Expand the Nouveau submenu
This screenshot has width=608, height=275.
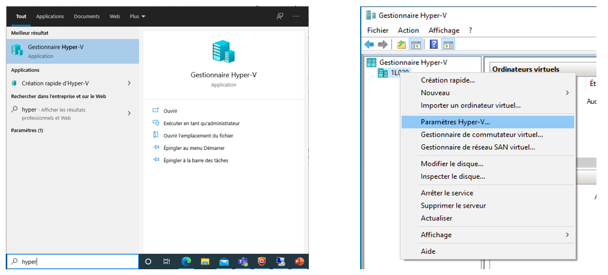(488, 93)
